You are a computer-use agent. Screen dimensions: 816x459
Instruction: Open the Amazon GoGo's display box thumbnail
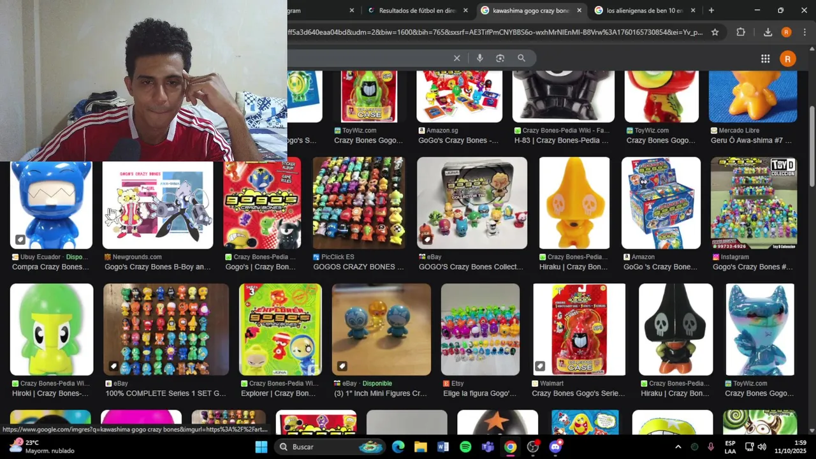(x=661, y=203)
